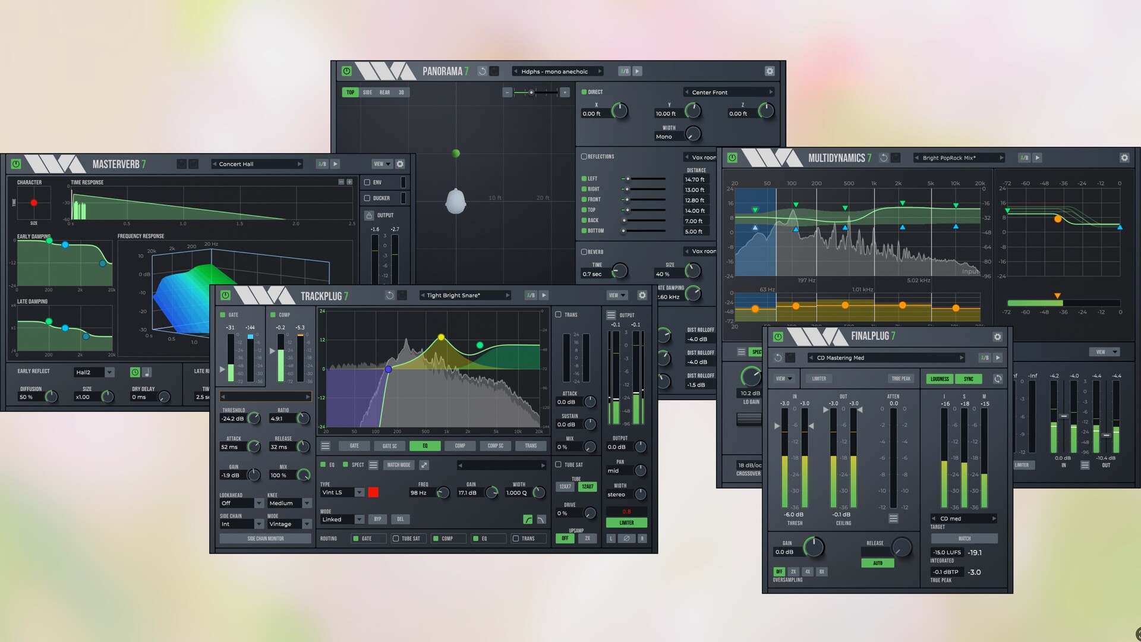
Task: Click the SIDE CHAIN MONITOR button
Action: click(265, 539)
